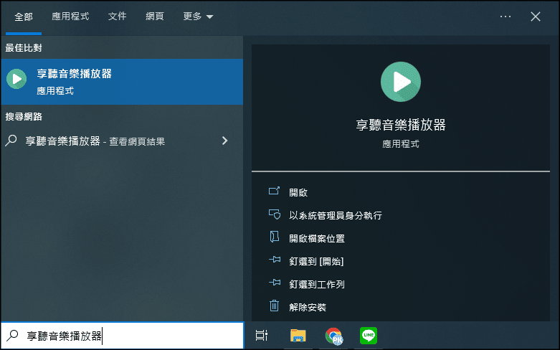560x350 pixels.
Task: Open File Explorer from the taskbar
Action: click(298, 336)
